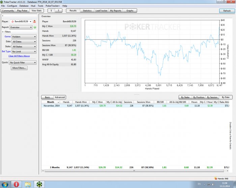Open the Player dropdown
Screen dimensions: 236x188
click(x=21, y=22)
